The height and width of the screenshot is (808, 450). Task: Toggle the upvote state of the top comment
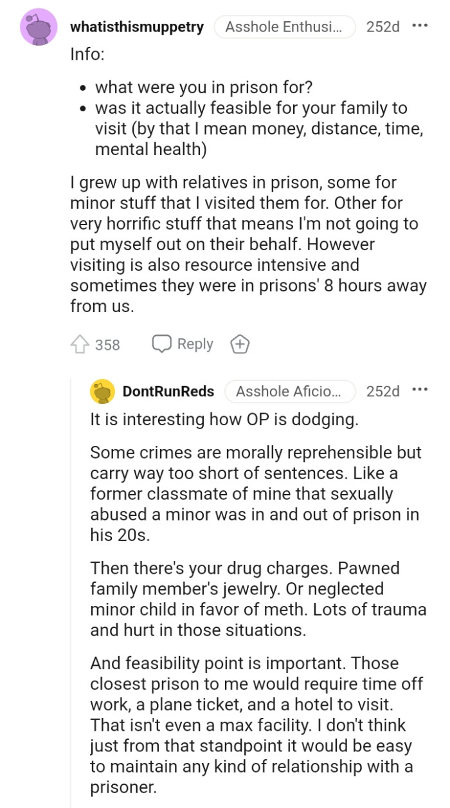tap(82, 345)
